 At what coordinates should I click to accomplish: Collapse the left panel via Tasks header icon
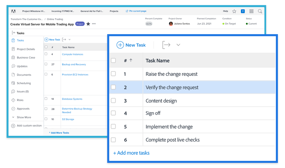click(x=13, y=33)
